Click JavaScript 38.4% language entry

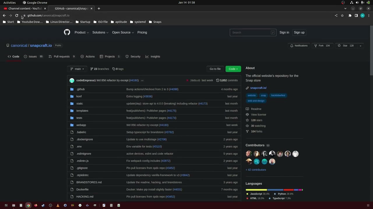point(258,194)
